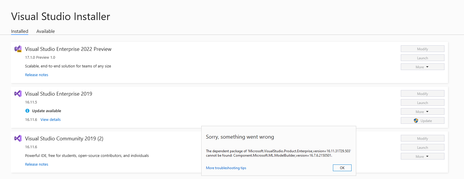Click the Visual Studio Enterprise 2022 Preview title
Image resolution: width=464 pixels, height=179 pixels.
click(68, 49)
